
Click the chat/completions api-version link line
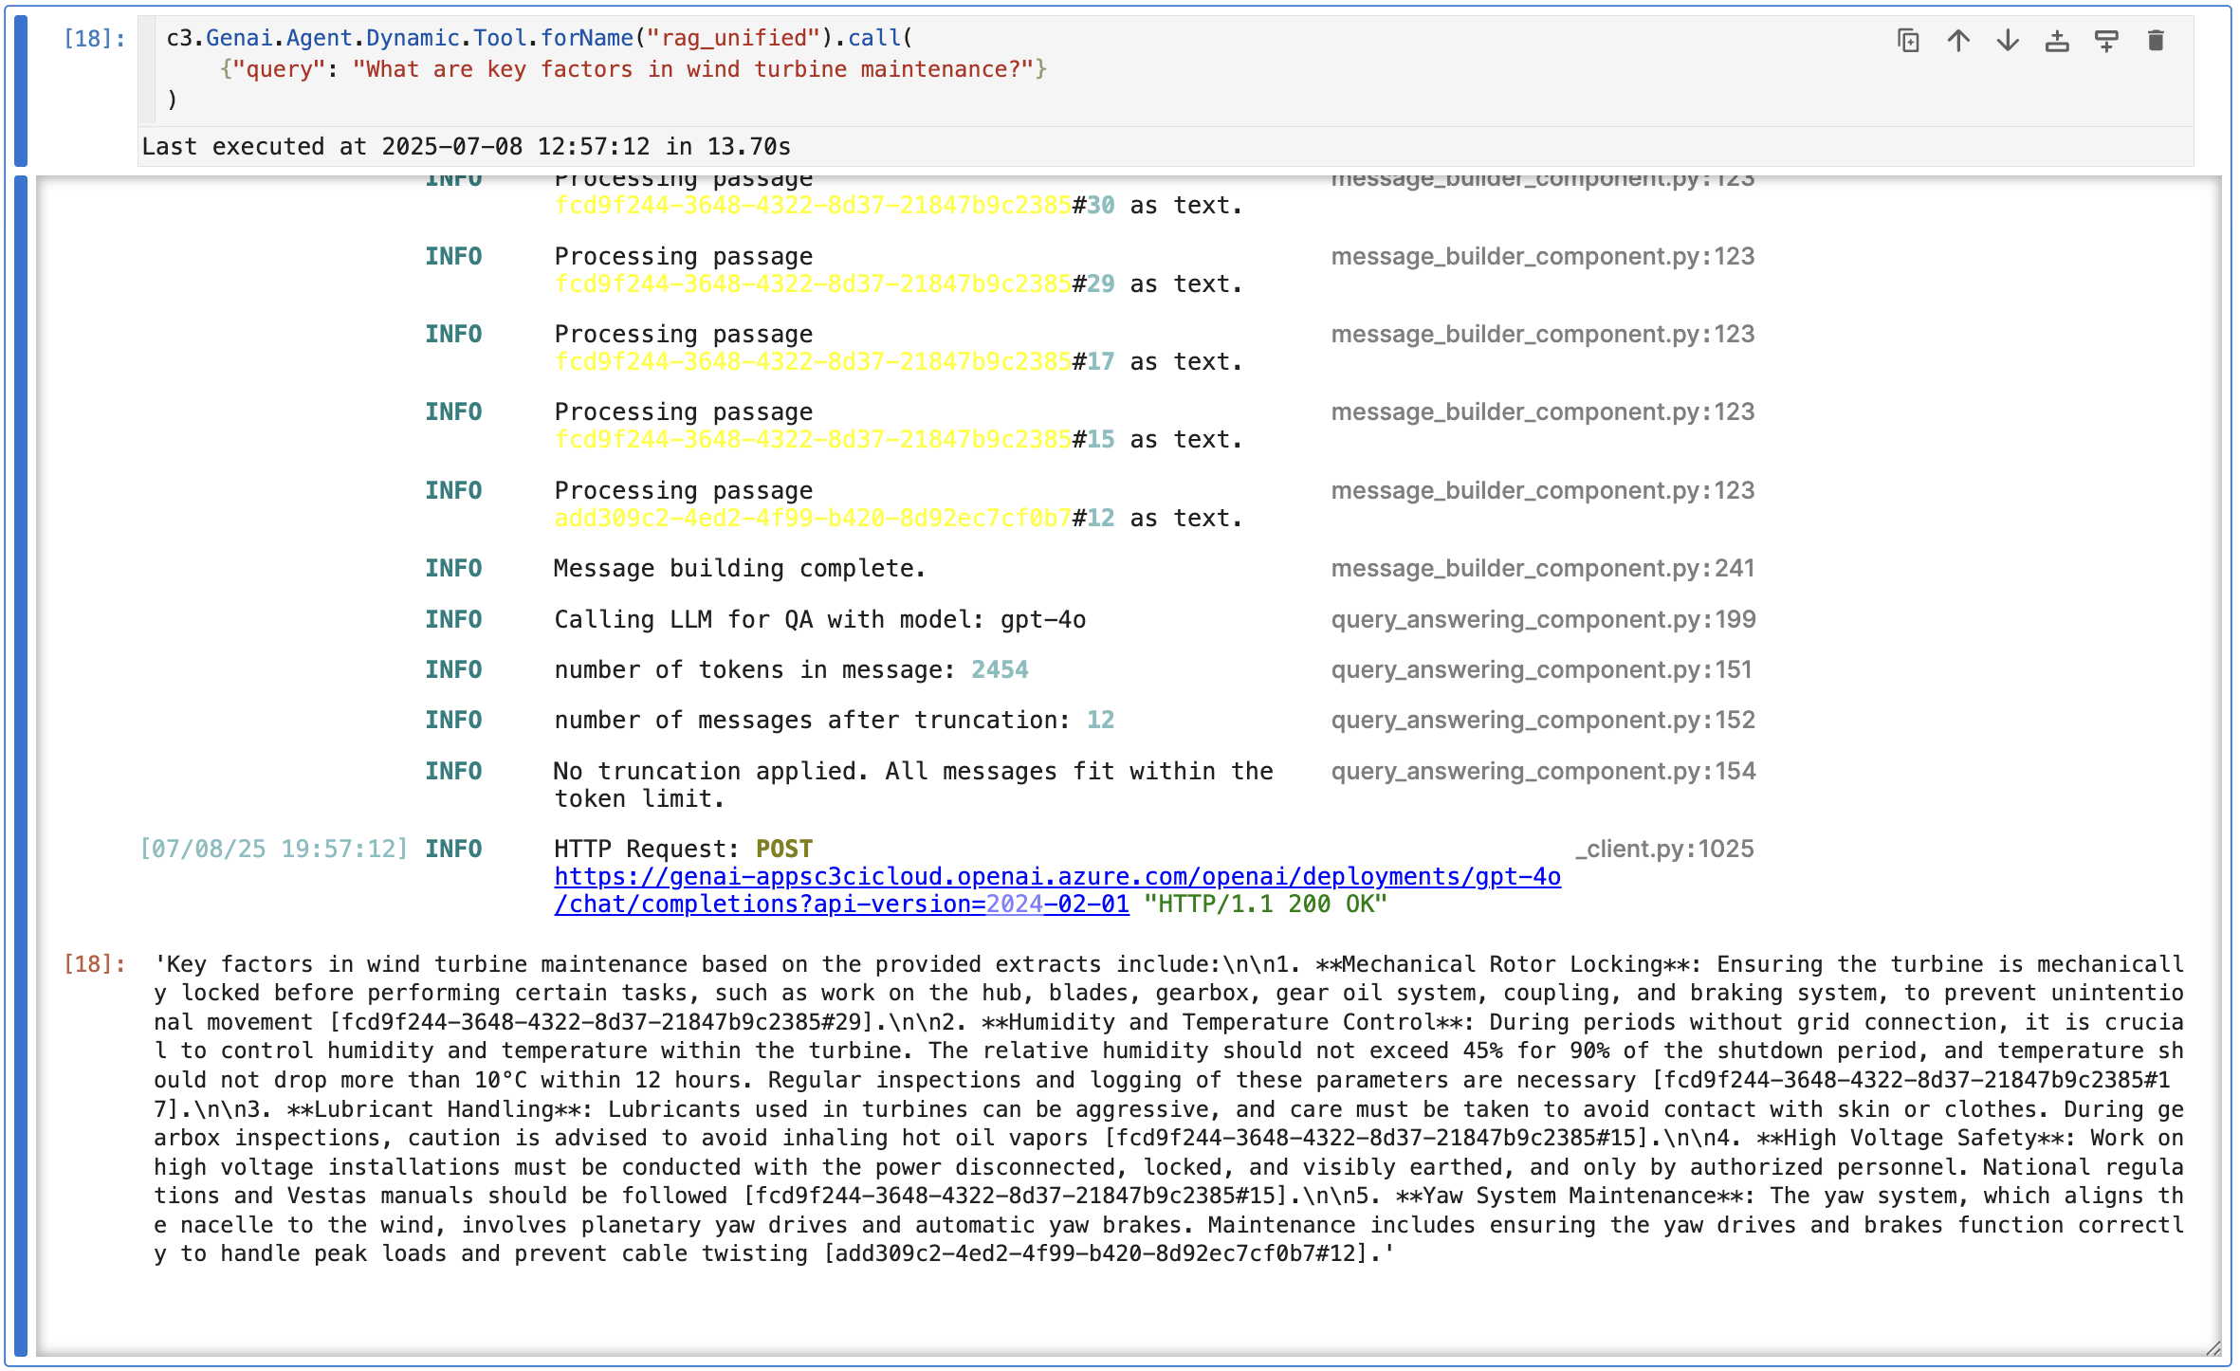(x=841, y=905)
